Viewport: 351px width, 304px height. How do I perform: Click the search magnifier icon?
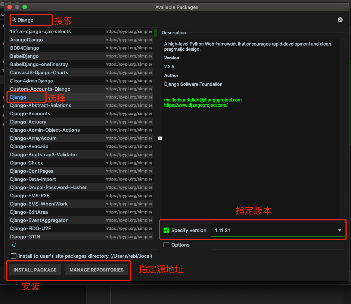coord(14,20)
